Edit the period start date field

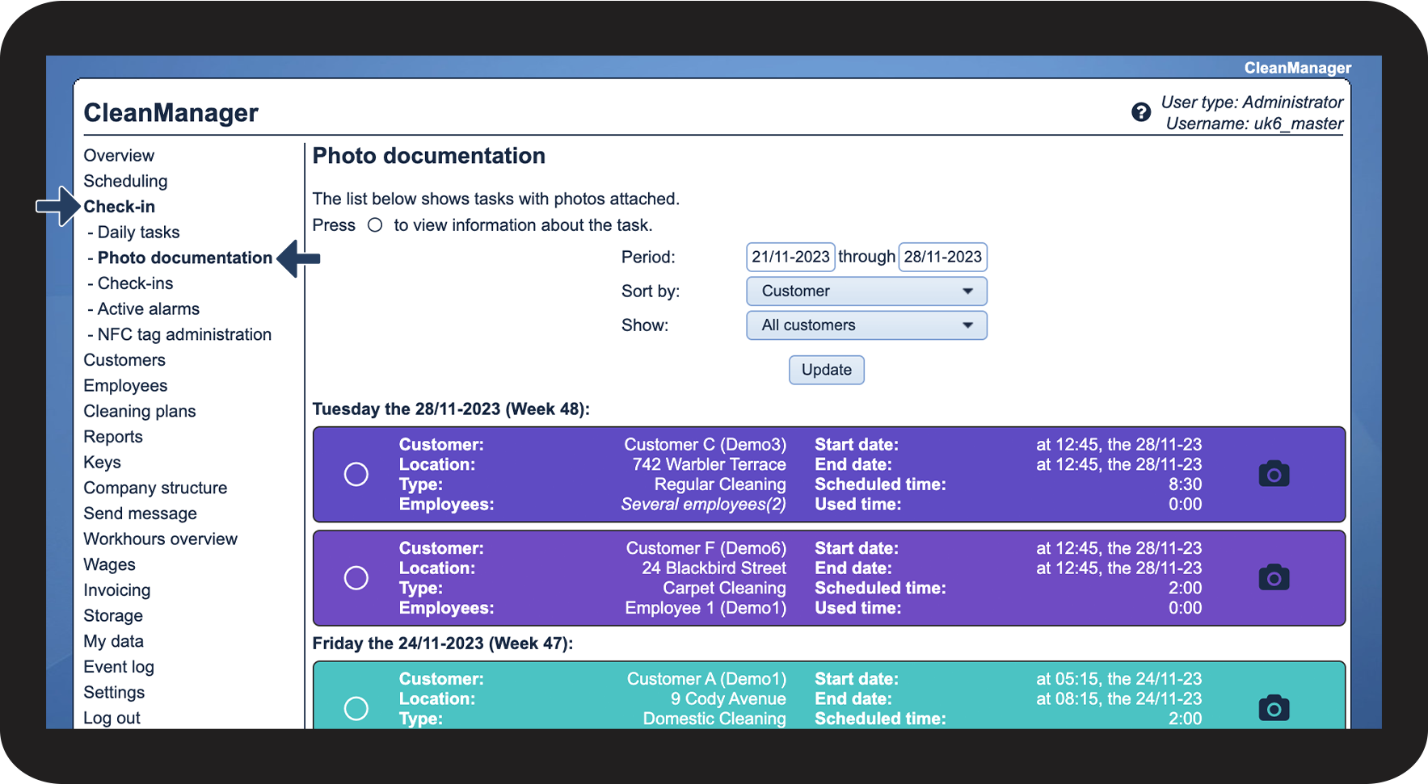pos(790,257)
